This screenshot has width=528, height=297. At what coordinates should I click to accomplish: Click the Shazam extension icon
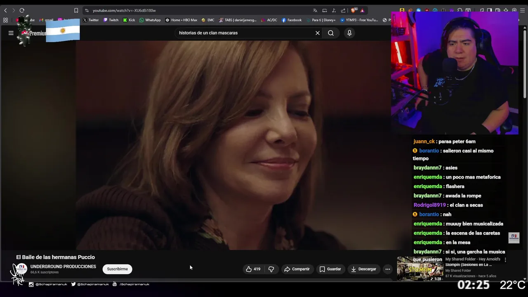418,10
